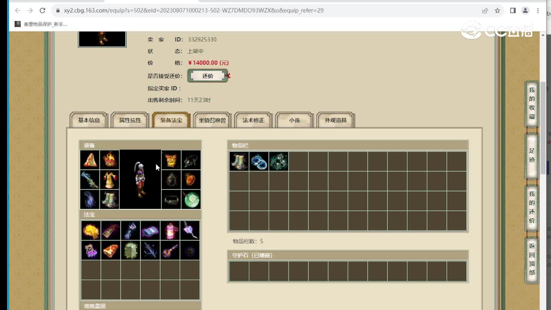Open the 属性抗性 tab
Screen dimensions: 551x310
pyautogui.click(x=130, y=120)
